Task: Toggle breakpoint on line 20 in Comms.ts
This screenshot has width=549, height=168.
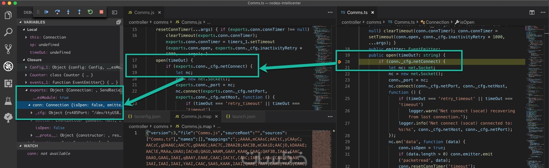Action: point(340,62)
